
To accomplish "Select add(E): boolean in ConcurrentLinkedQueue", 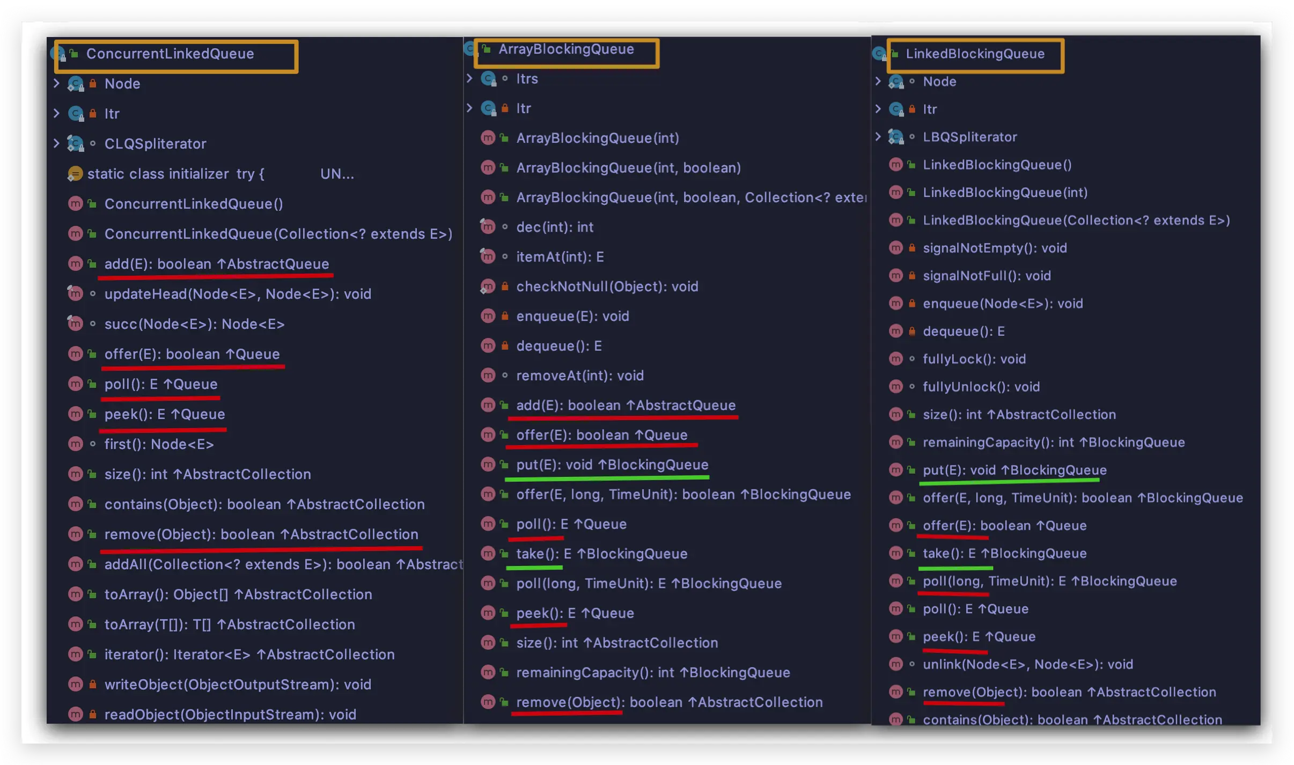I will point(217,264).
